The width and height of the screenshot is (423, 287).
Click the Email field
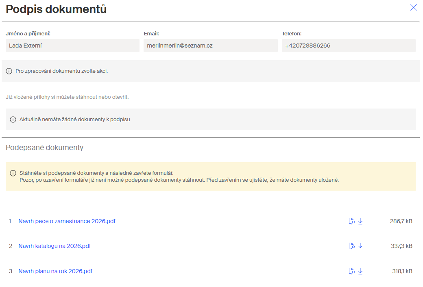coord(210,46)
